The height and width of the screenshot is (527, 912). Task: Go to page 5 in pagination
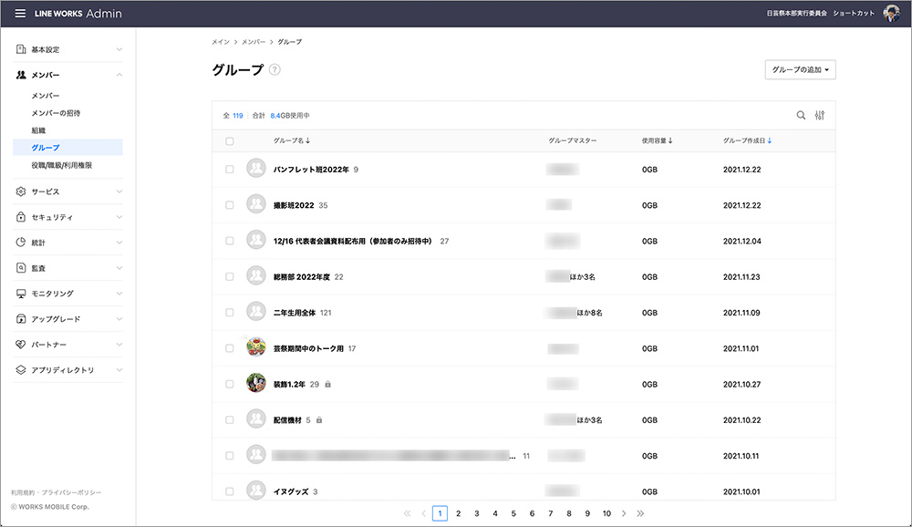(x=513, y=513)
